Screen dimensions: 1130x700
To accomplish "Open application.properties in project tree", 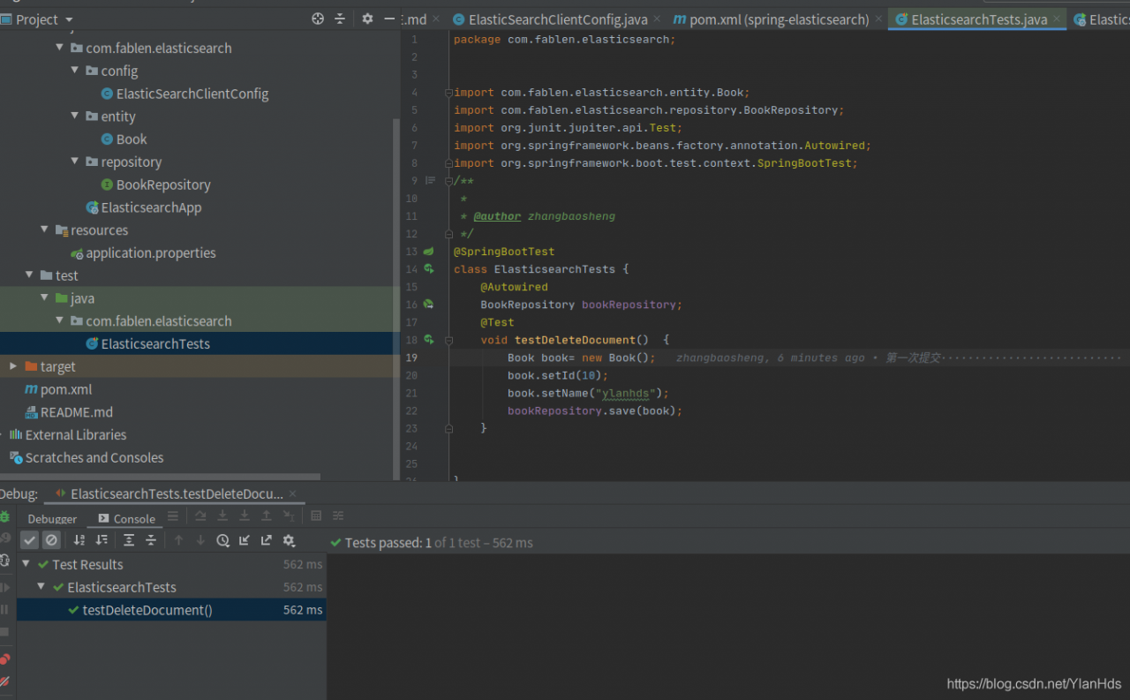I will 150,253.
